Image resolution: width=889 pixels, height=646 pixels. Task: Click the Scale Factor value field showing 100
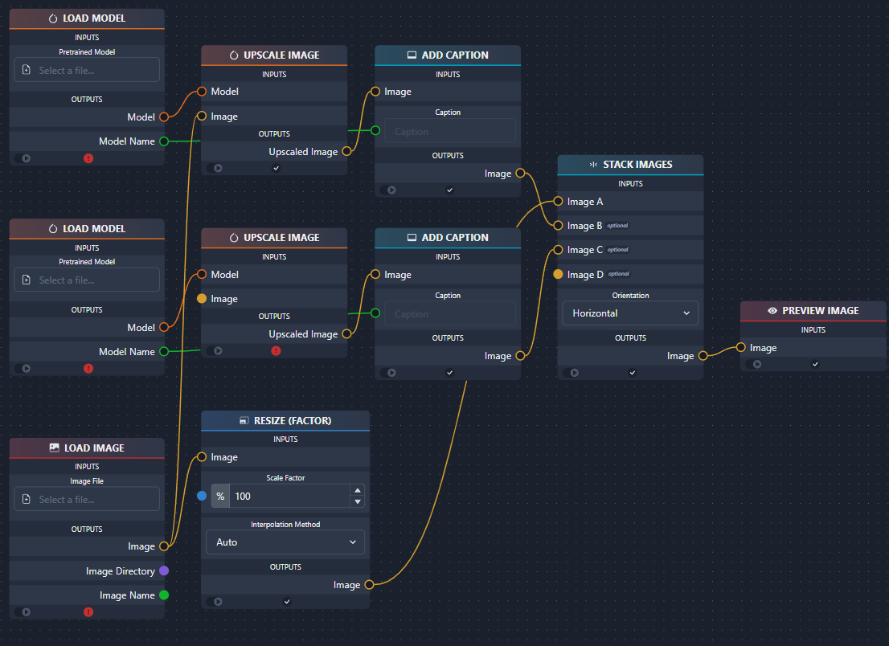click(289, 497)
